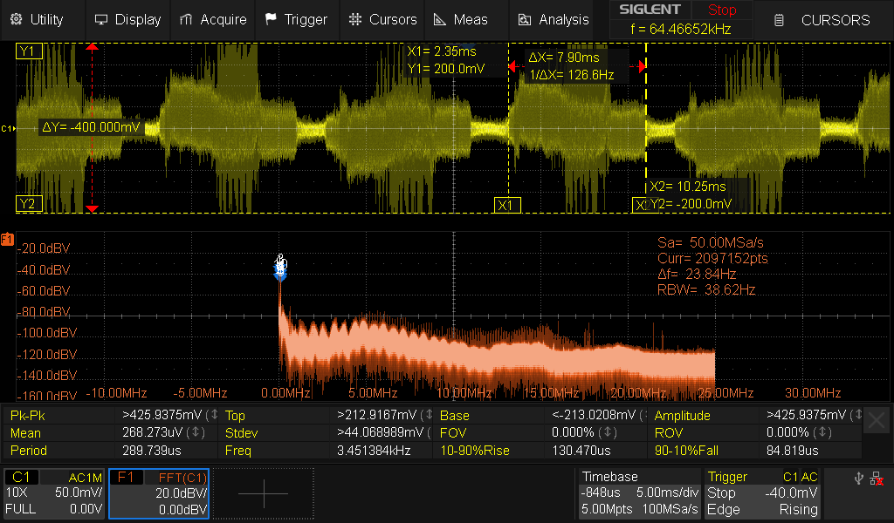Click the SIGLENT logo
The width and height of the screenshot is (894, 523).
click(x=650, y=10)
